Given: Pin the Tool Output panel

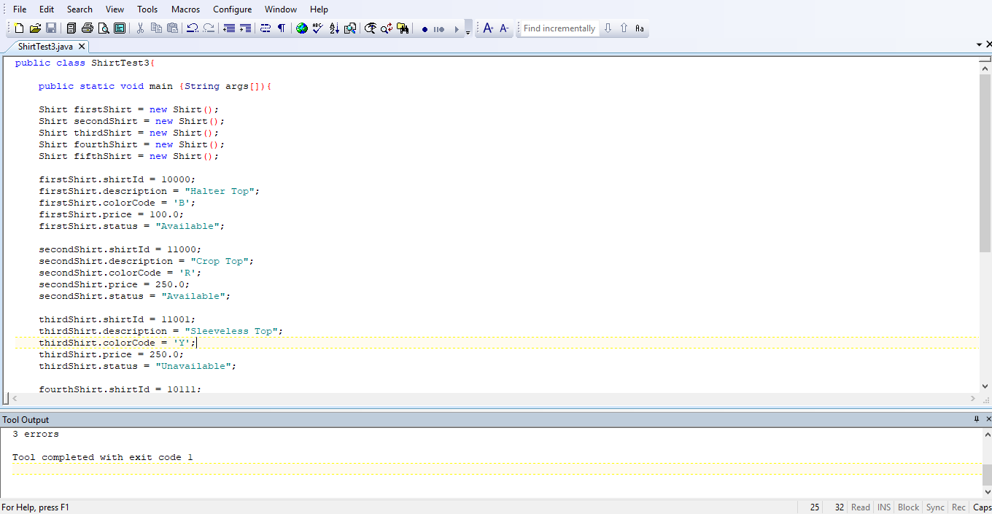Looking at the screenshot, I should (x=977, y=419).
